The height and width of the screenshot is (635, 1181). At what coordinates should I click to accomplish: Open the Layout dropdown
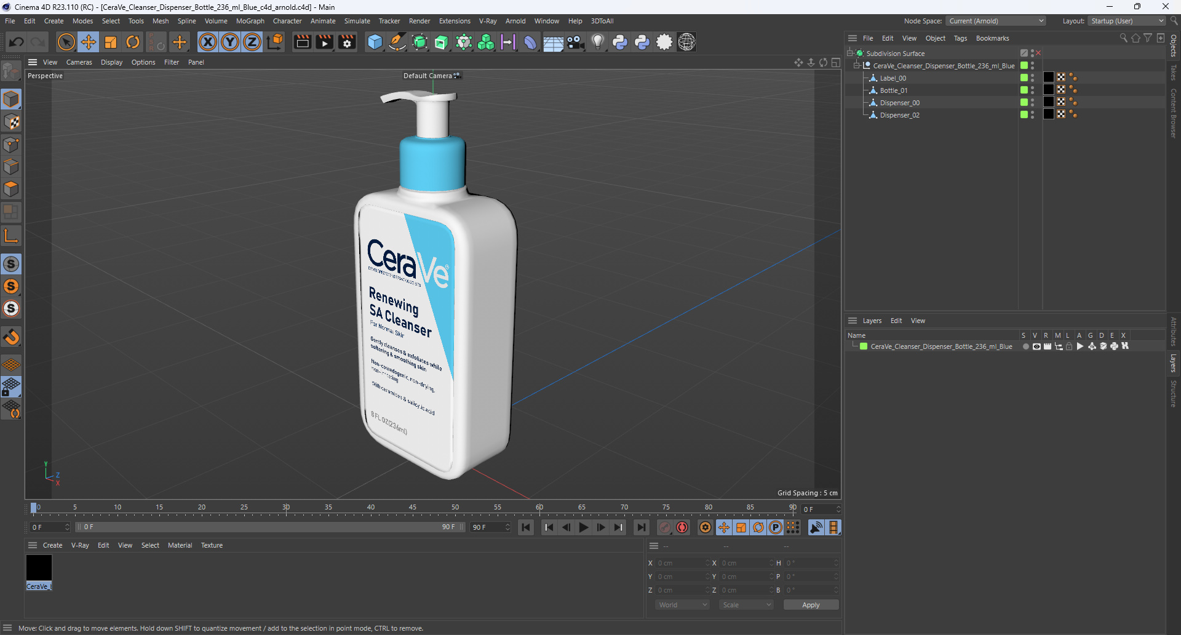pos(1126,21)
